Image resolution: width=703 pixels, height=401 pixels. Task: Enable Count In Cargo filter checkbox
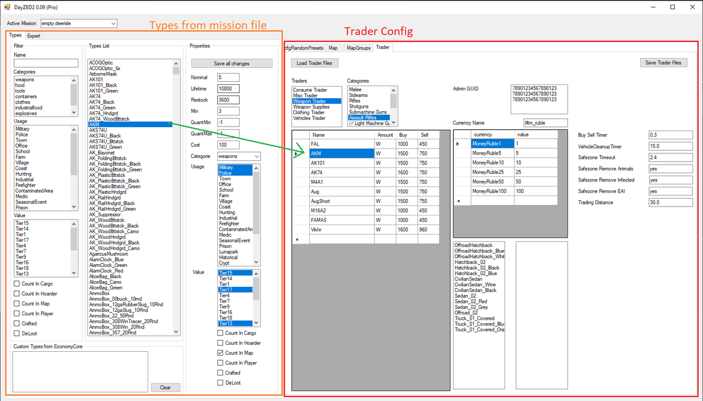tap(18, 284)
